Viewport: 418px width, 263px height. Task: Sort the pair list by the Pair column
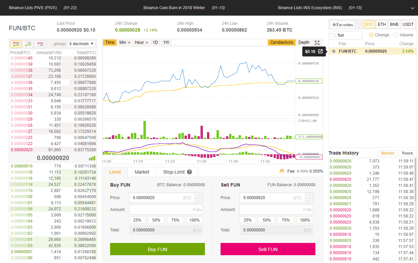(343, 44)
